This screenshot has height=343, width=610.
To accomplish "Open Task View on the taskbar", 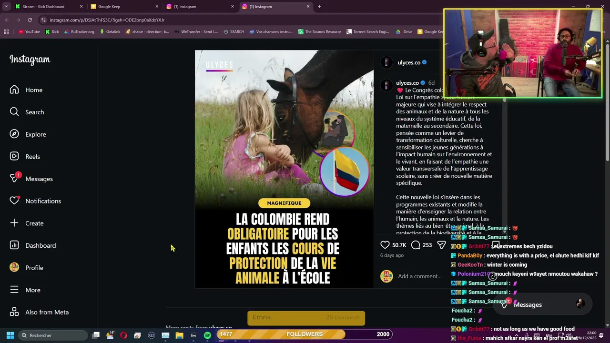I will (x=96, y=335).
